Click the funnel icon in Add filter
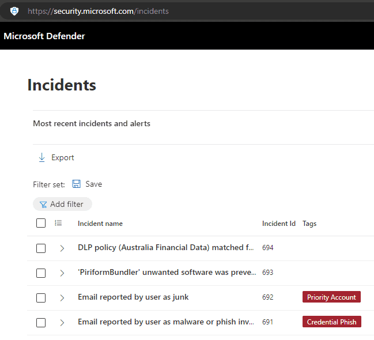Screen dimensions: 374x340 tap(43, 204)
